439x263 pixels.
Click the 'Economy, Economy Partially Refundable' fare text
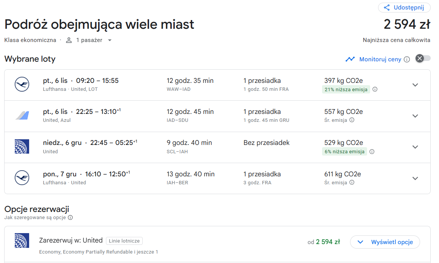click(x=86, y=252)
